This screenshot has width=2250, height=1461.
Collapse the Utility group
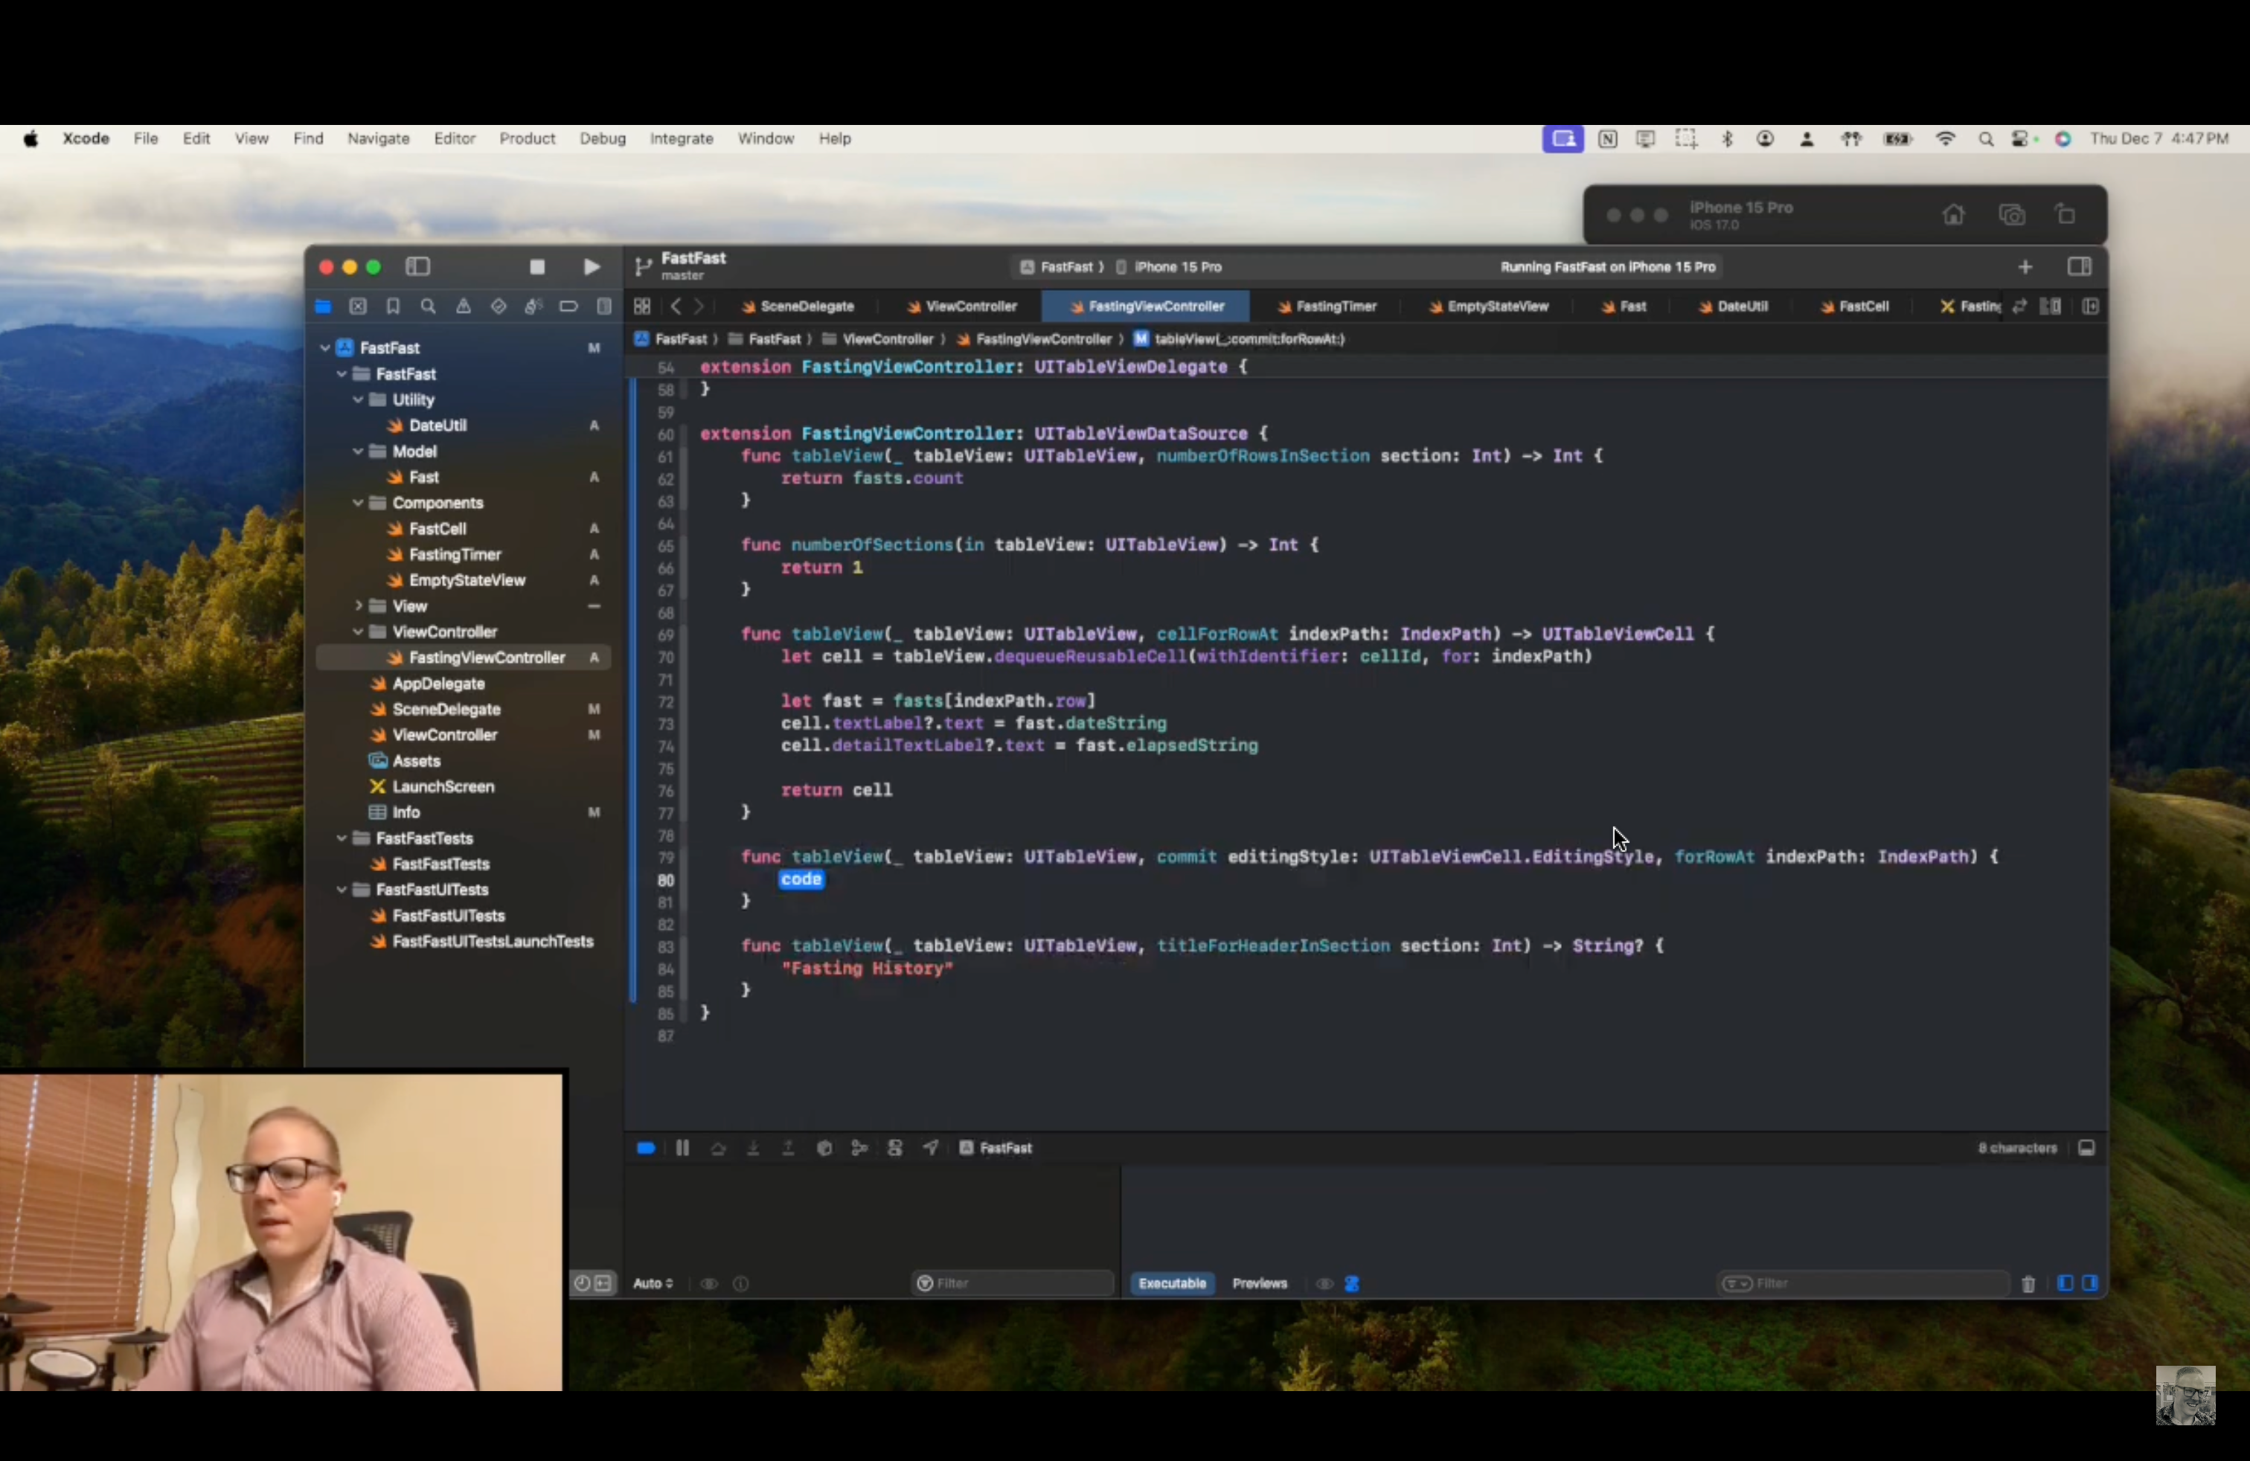pyautogui.click(x=359, y=399)
